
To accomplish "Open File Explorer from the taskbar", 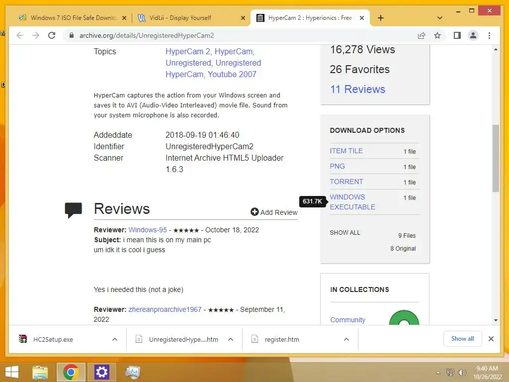I will pos(40,372).
